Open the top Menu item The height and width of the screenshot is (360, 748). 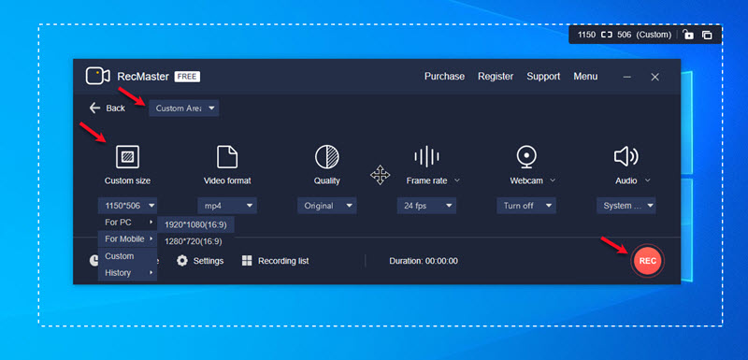click(585, 77)
